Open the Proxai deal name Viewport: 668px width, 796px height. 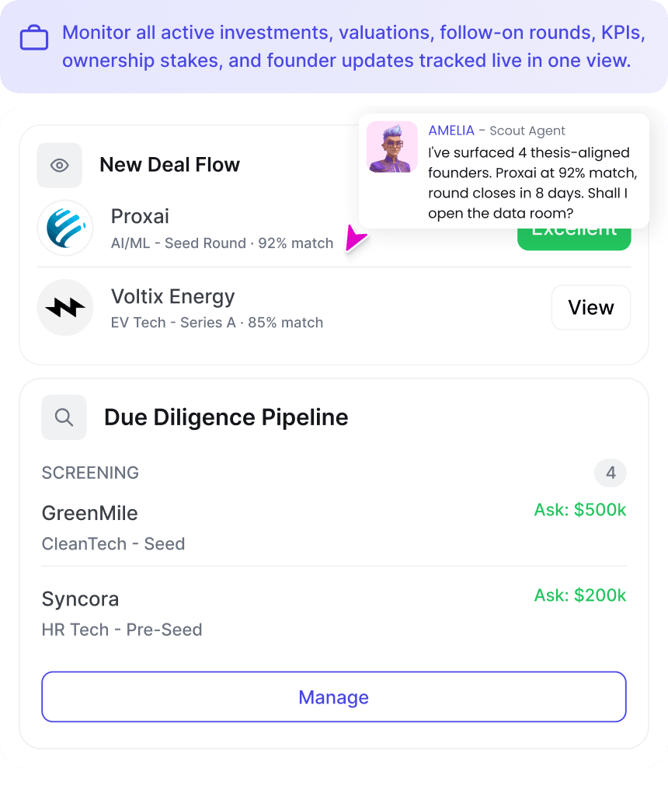[140, 217]
